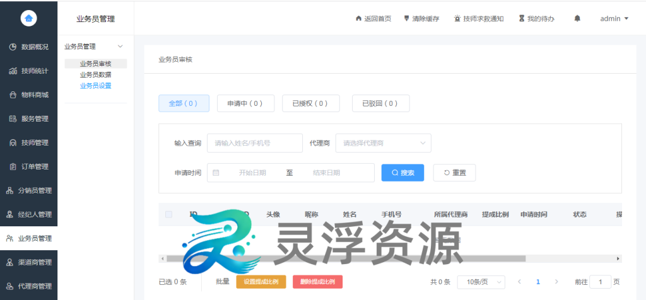Viewport: 646px width, 300px height.
Task: Click the 物料商城 shopping bag icon
Action: pyautogui.click(x=13, y=95)
